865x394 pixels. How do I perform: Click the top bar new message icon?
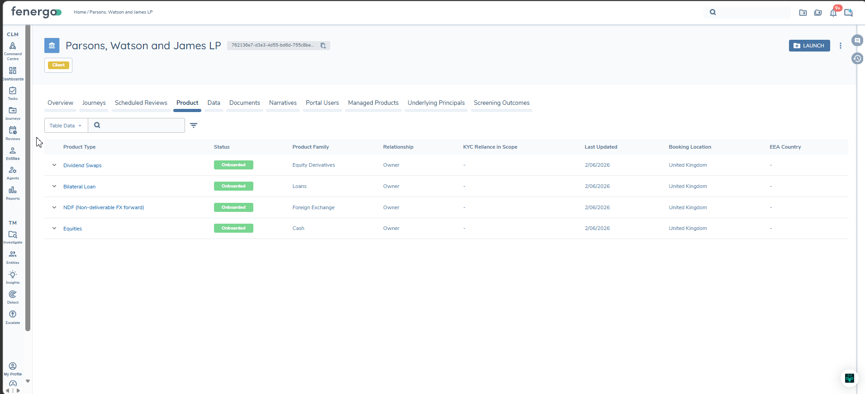coord(849,13)
